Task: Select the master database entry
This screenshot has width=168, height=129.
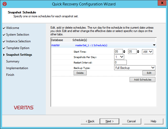Action: 55,45
